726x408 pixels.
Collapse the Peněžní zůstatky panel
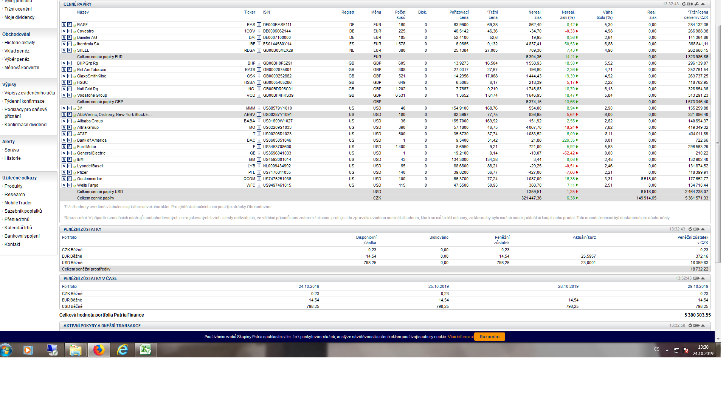tap(703, 229)
